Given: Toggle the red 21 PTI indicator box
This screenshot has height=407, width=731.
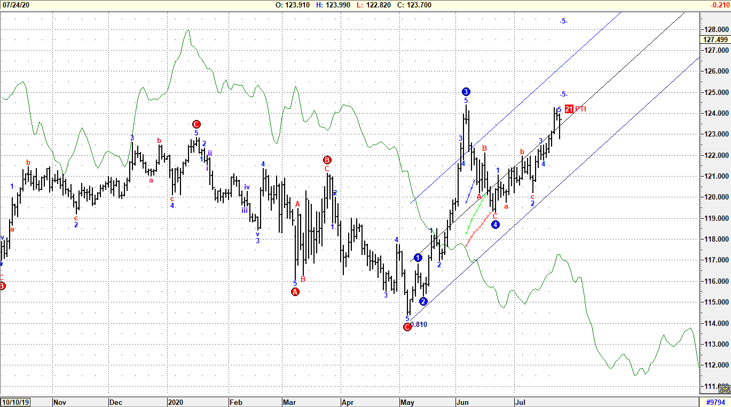Looking at the screenshot, I should pos(568,108).
